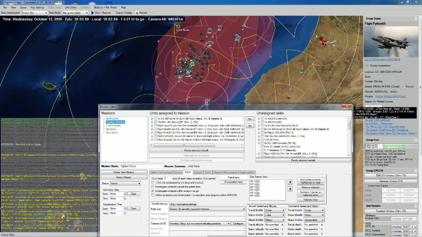
Task: Check the 1x AB.212 Colibri EW unassigned unit
Action: click(262, 118)
